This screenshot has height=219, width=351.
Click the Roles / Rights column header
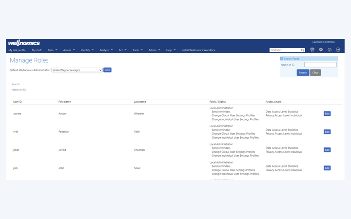point(217,102)
